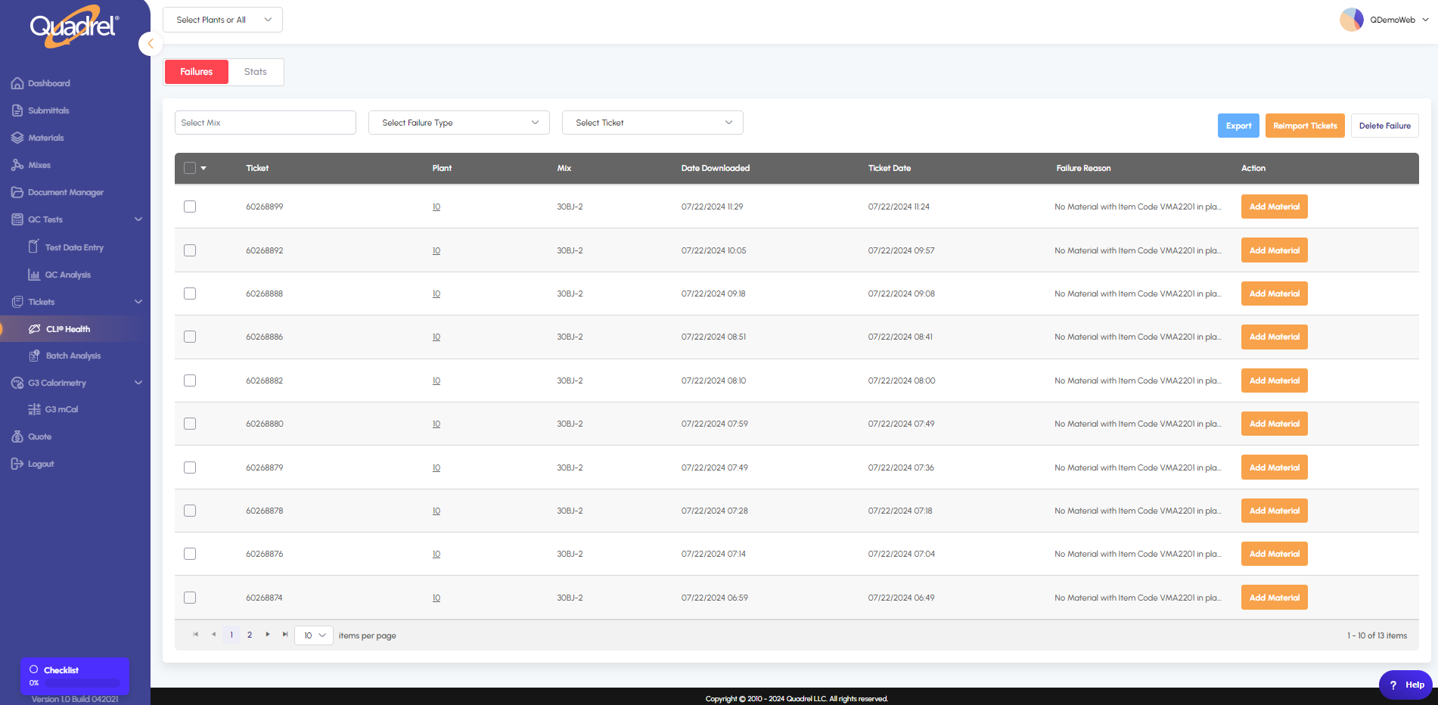Click the Checklist circle icon
1438x705 pixels.
pyautogui.click(x=34, y=669)
